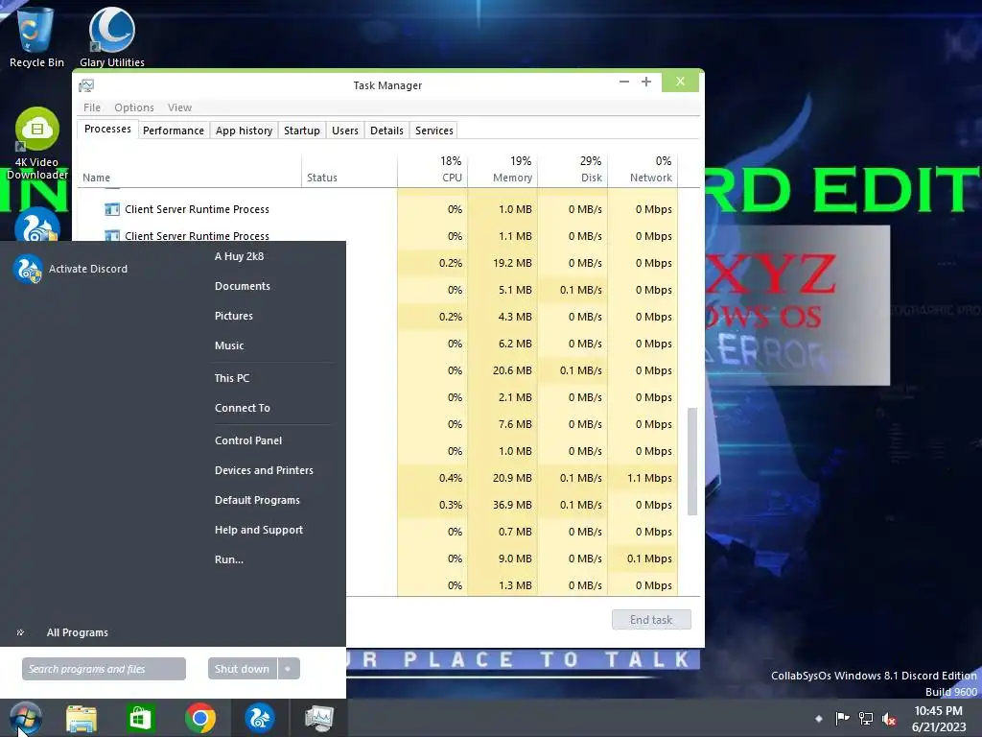Open Glary Utilities desktop icon

(x=112, y=36)
